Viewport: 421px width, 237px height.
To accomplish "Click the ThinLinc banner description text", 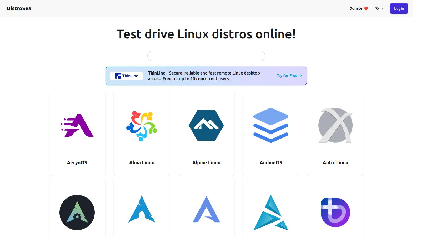I will coord(204,76).
